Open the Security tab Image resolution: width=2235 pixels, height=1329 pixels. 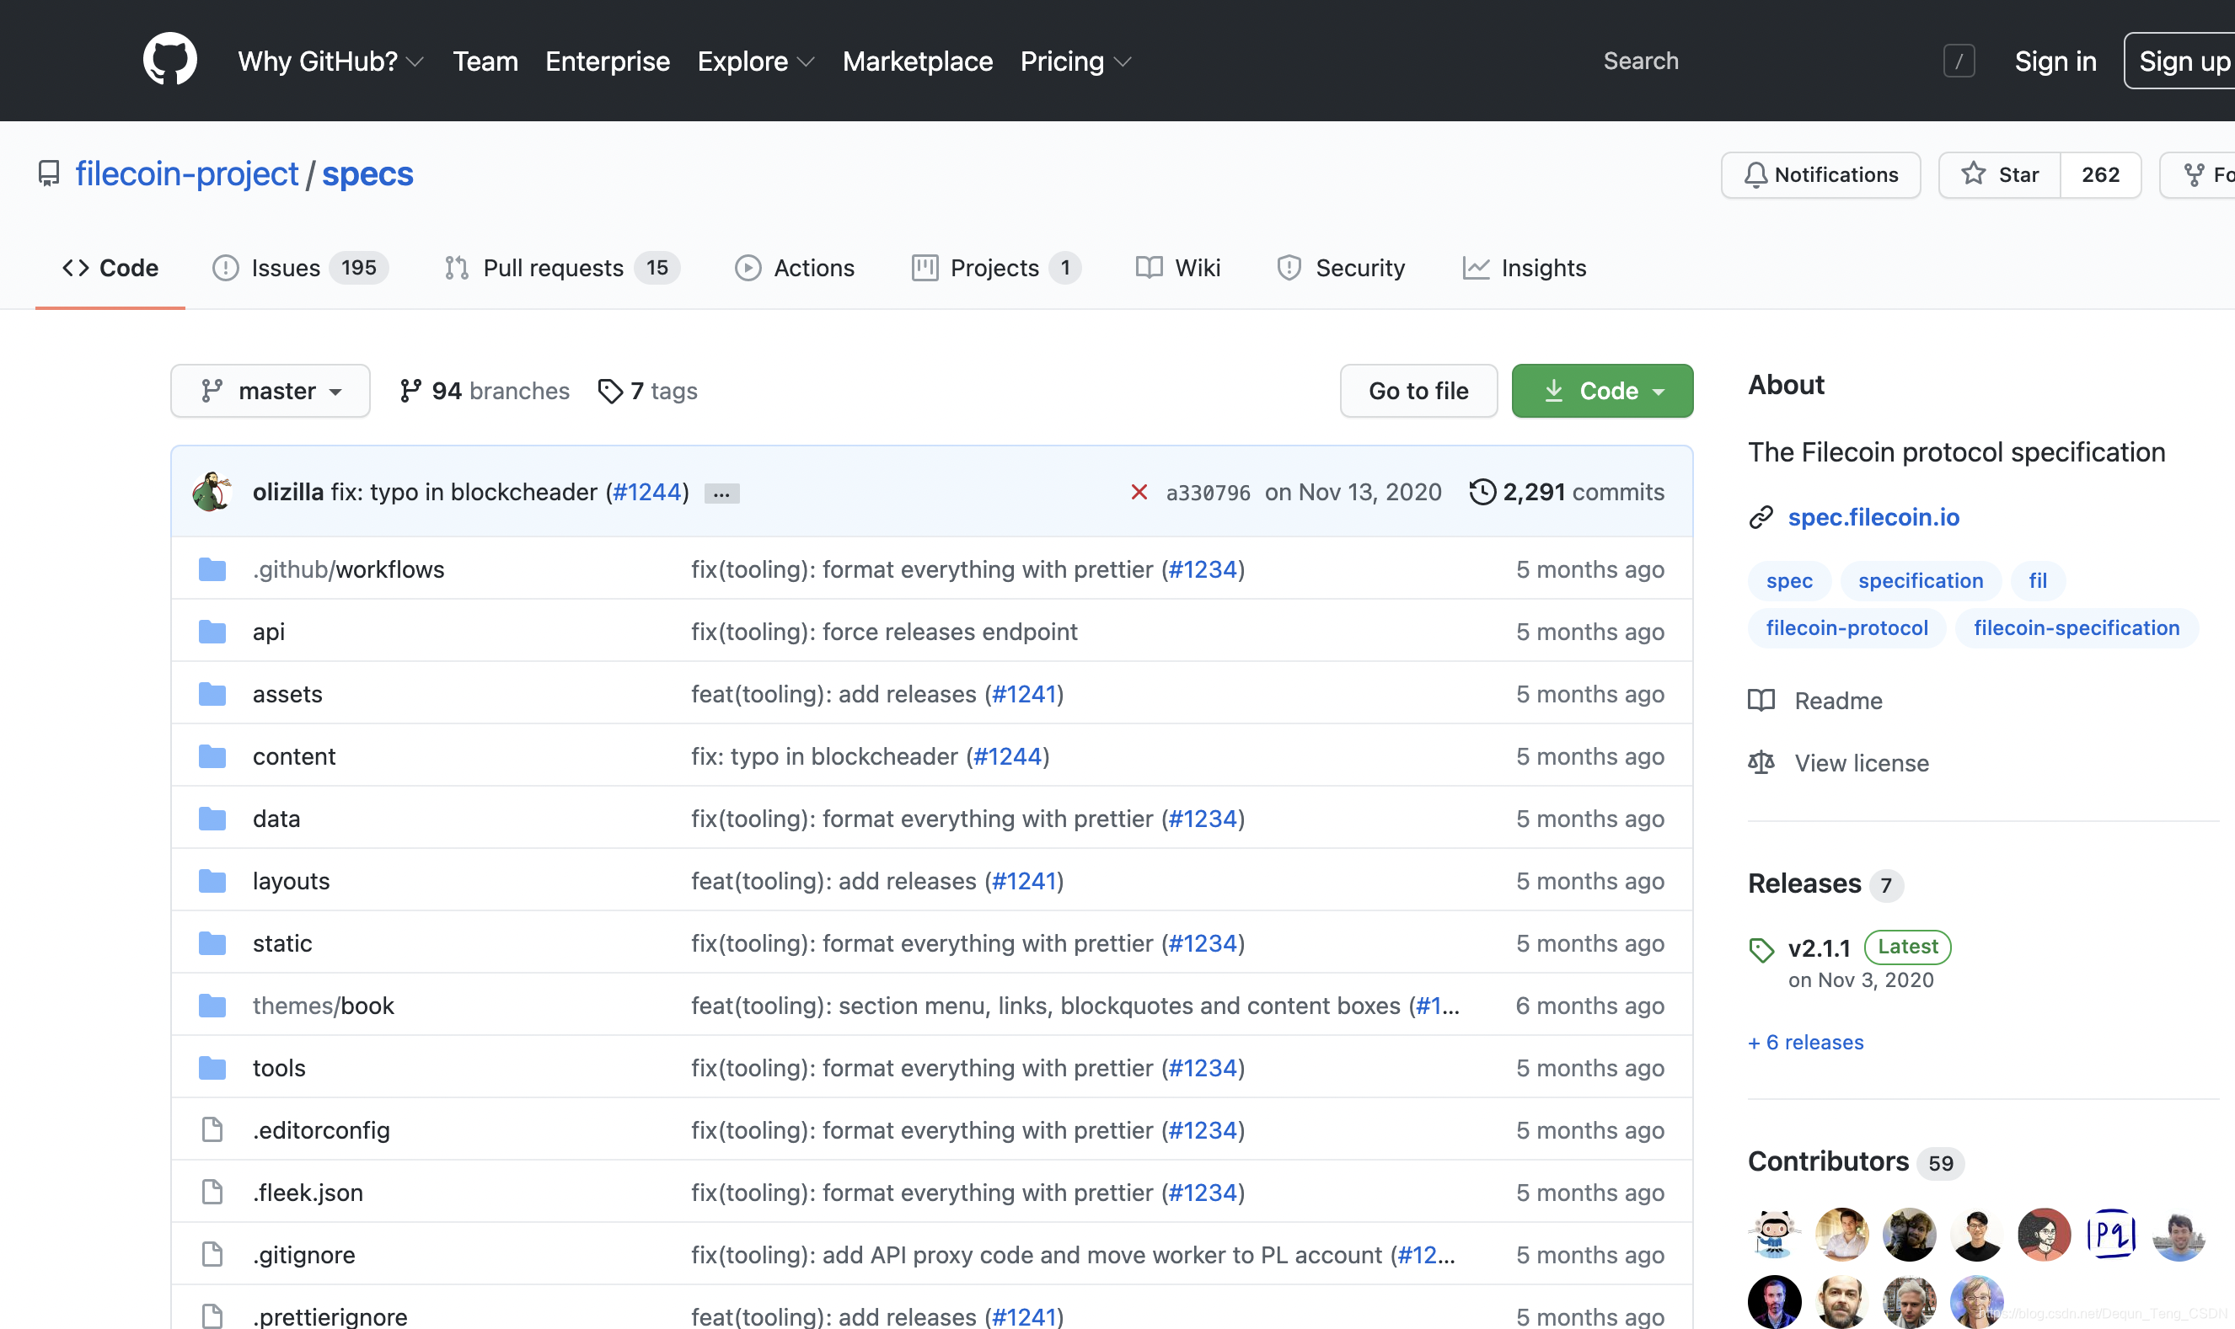[1341, 268]
